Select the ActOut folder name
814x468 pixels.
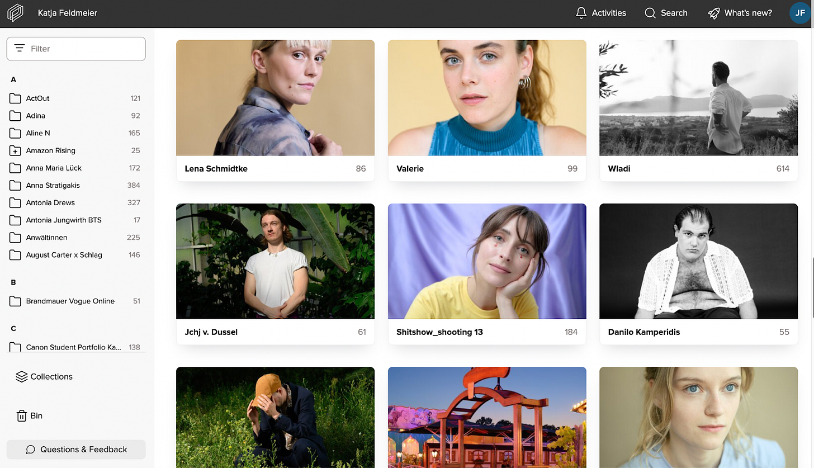click(x=37, y=98)
